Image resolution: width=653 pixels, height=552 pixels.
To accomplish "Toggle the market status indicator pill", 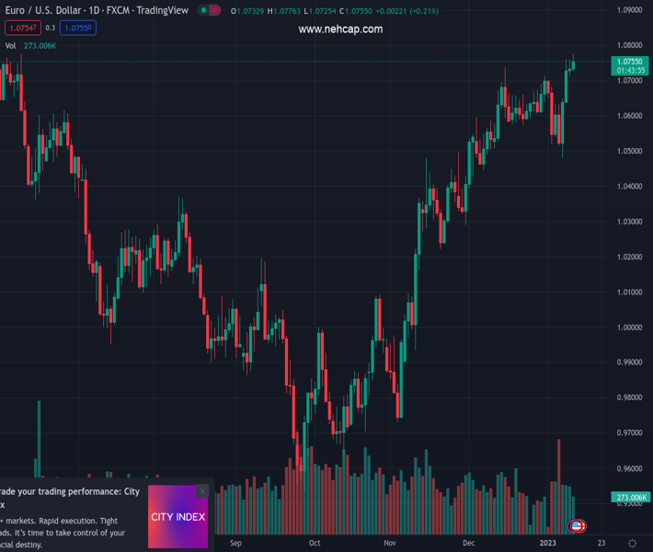I will click(210, 11).
